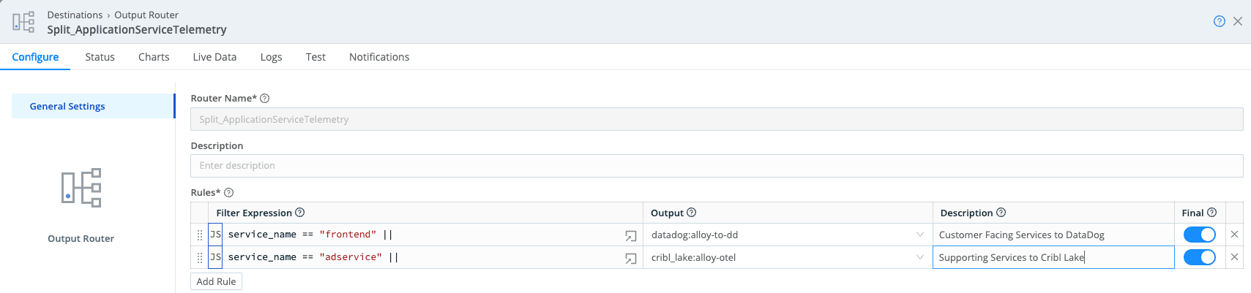Click the Filter Expression help icon
The image size is (1251, 293).
300,213
